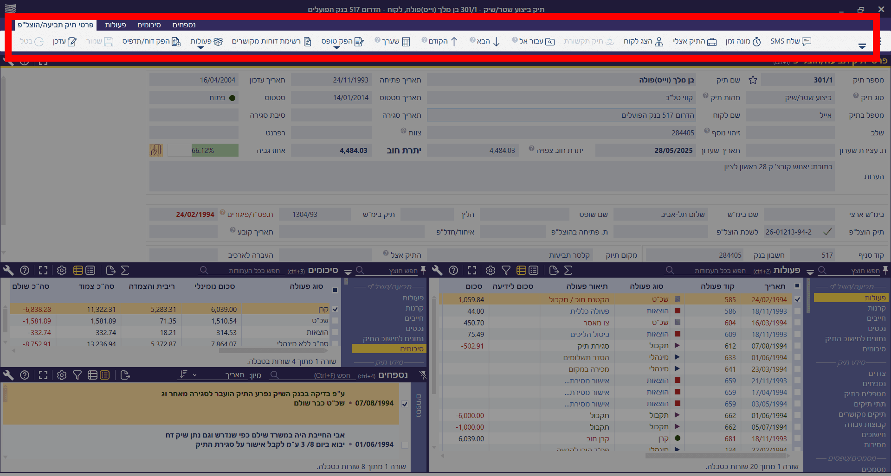The height and width of the screenshot is (476, 891).
Task: Click sigma sum icon in פעולות panel
Action: (x=568, y=270)
